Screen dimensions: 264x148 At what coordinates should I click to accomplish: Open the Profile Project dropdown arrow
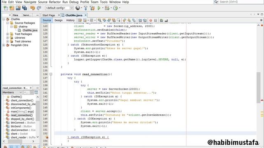point(120,8)
